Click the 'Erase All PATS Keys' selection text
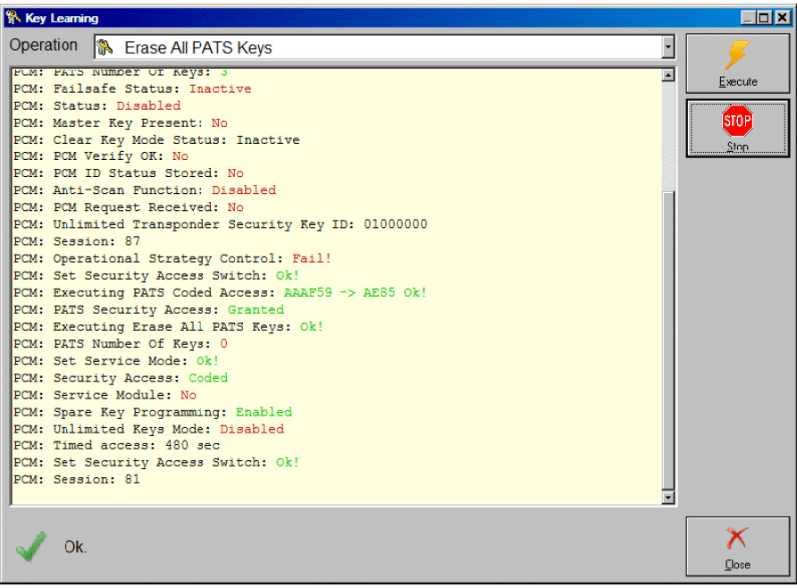 (197, 48)
